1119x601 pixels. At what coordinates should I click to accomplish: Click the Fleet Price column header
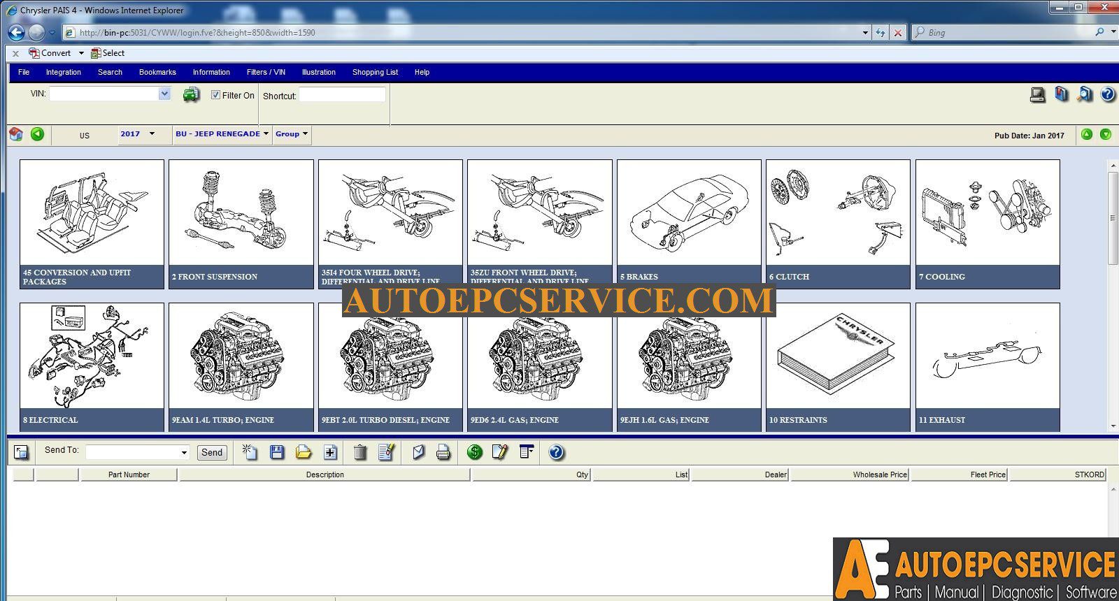click(x=959, y=475)
